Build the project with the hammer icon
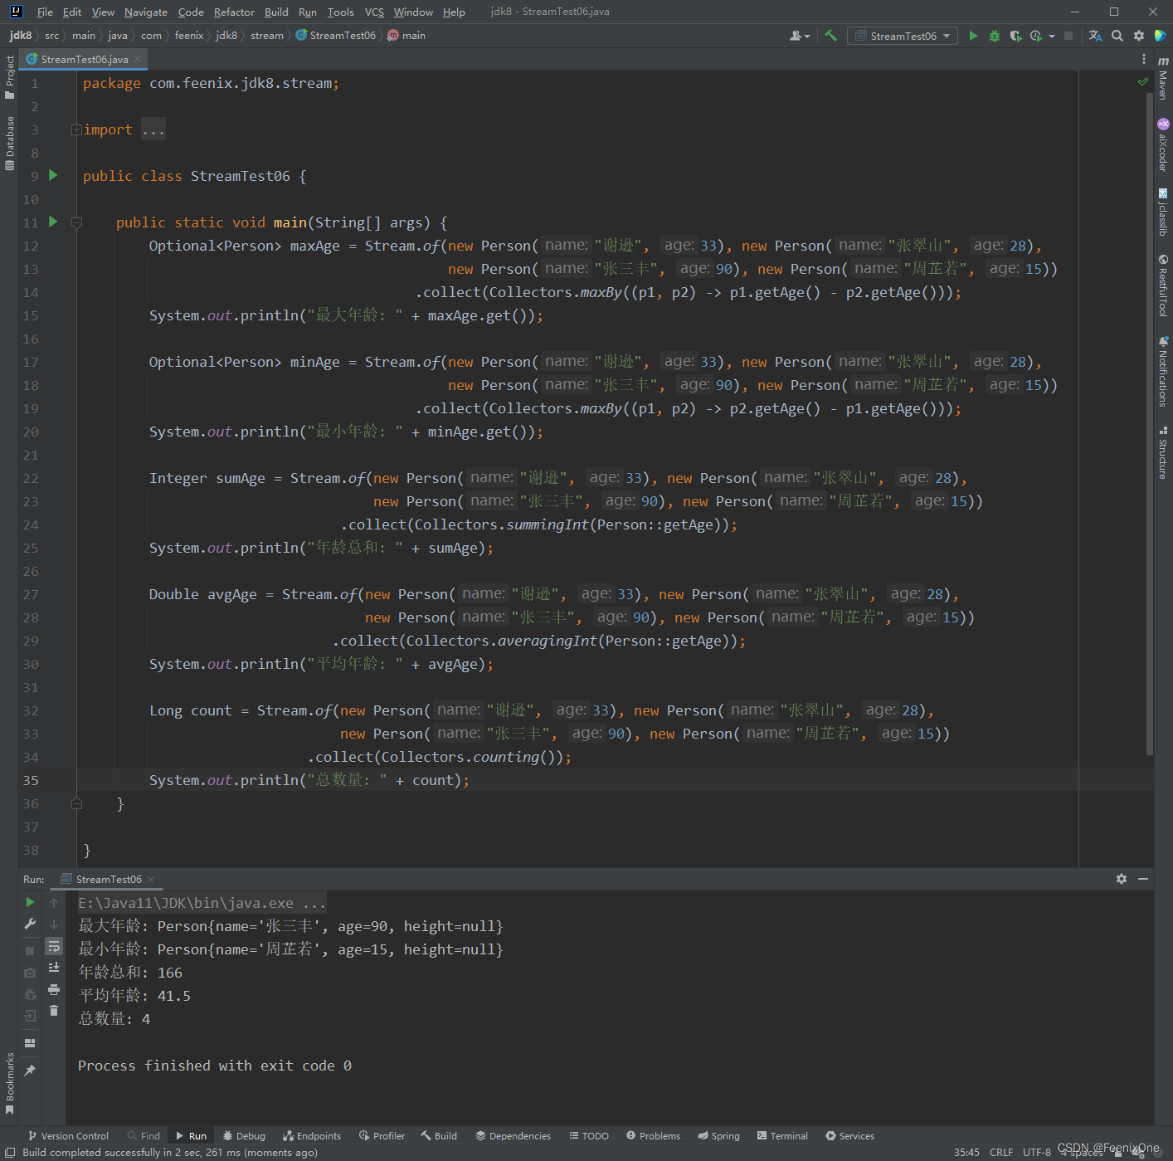1173x1161 pixels. pyautogui.click(x=830, y=36)
